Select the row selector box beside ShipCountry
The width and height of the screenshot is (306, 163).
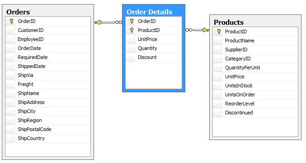[x=10, y=138]
